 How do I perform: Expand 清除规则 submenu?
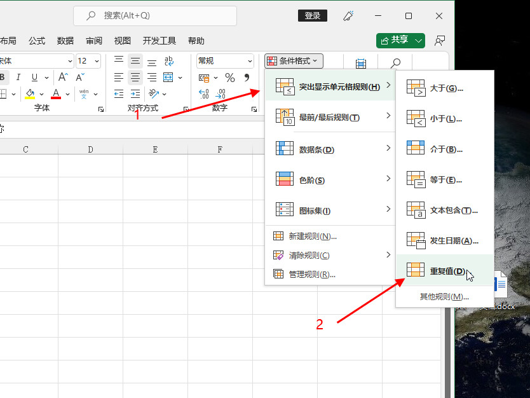(330, 255)
